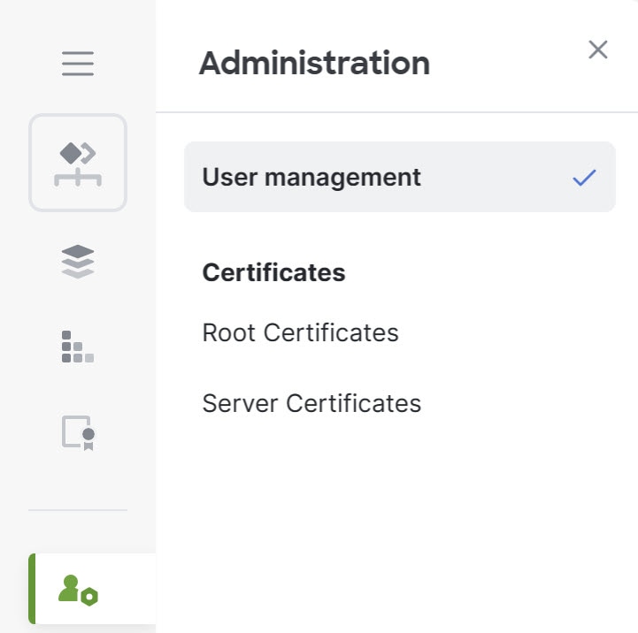The width and height of the screenshot is (638, 633).
Task: Open the certificate badge sidebar icon
Action: [78, 432]
